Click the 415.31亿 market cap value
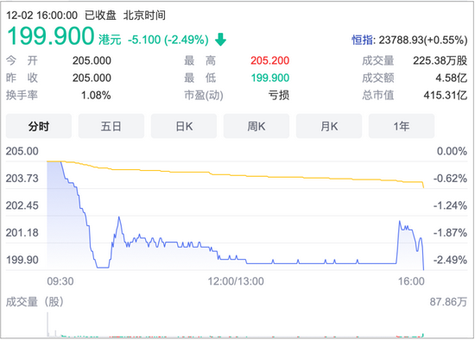Viewport: 475px width, 340px height. coord(446,95)
